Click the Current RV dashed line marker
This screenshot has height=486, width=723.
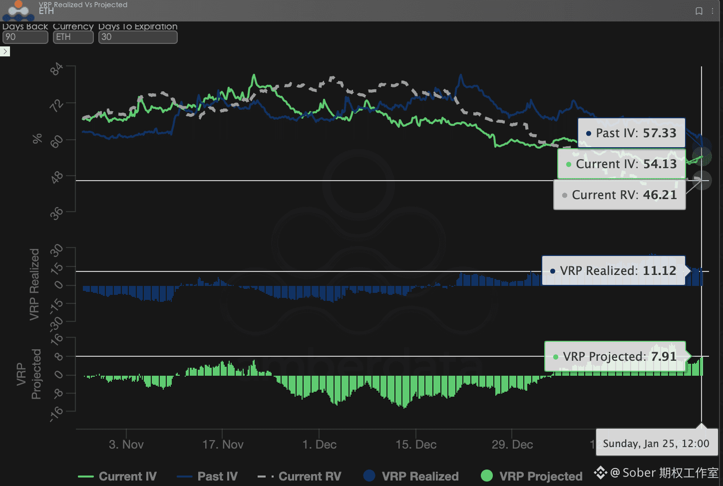[265, 477]
